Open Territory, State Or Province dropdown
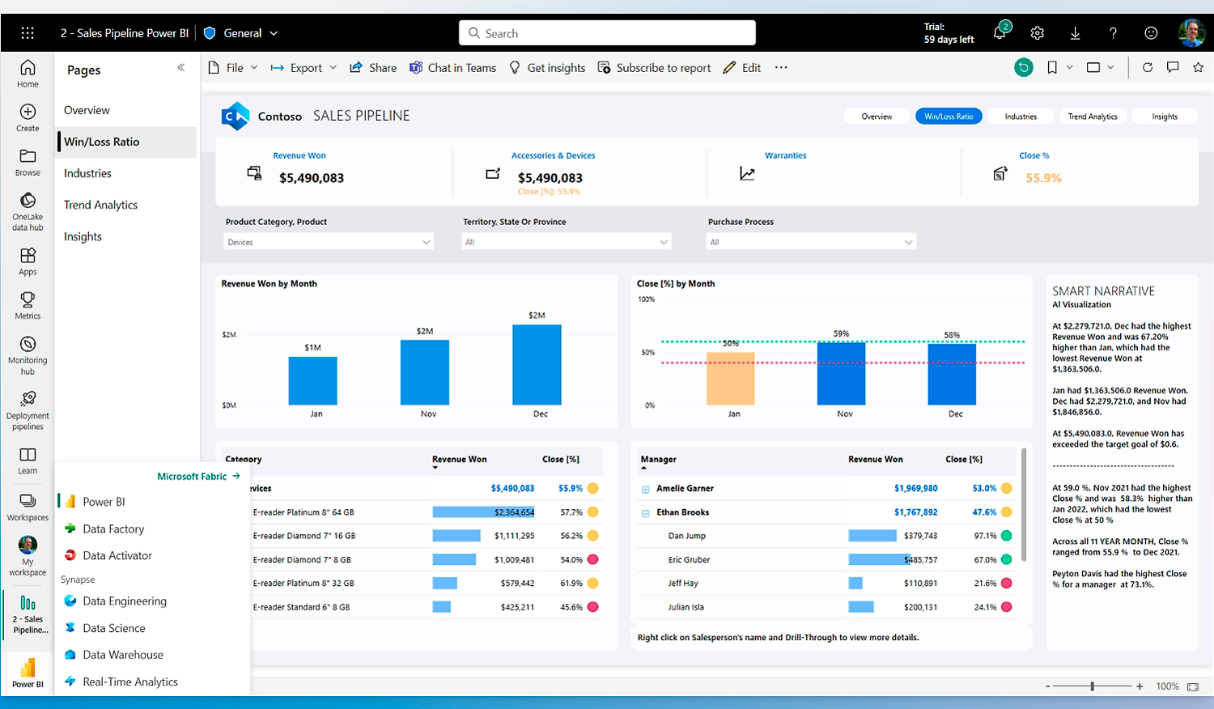 567,242
